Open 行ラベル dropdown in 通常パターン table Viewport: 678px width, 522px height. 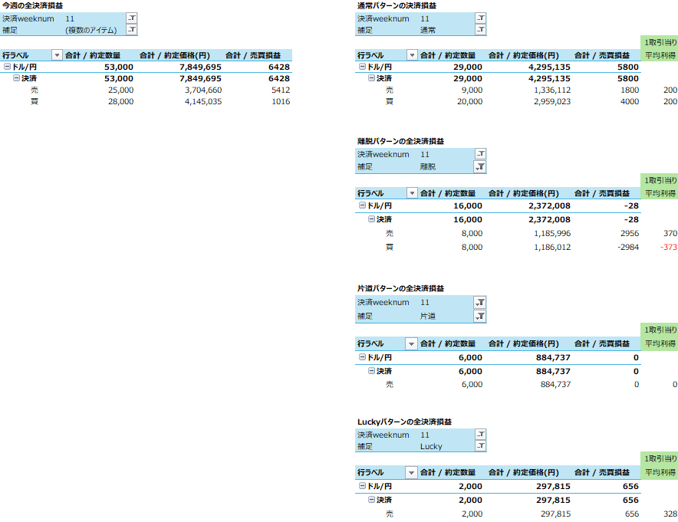pyautogui.click(x=412, y=55)
